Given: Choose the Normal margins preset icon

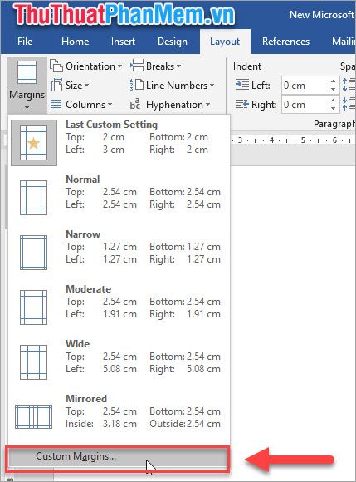Looking at the screenshot, I should 34,198.
